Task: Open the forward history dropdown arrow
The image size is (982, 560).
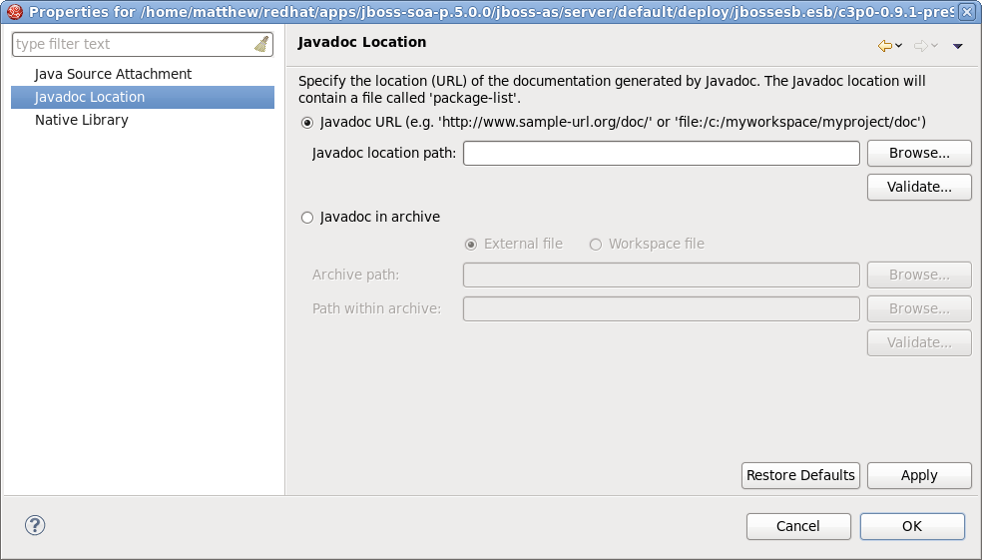Action: coord(935,46)
